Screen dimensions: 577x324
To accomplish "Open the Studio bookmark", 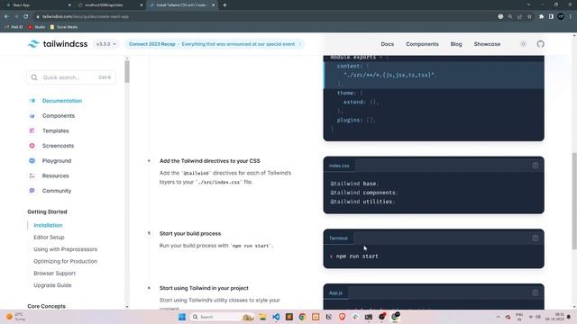I will (36, 27).
